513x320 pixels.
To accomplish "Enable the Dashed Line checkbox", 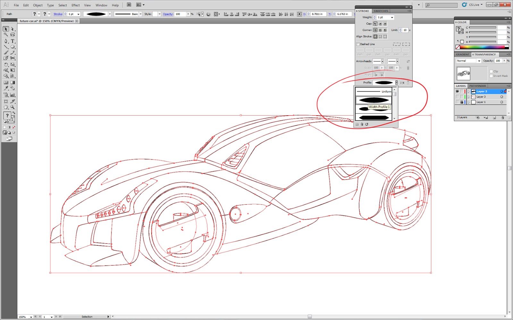I will pos(358,44).
